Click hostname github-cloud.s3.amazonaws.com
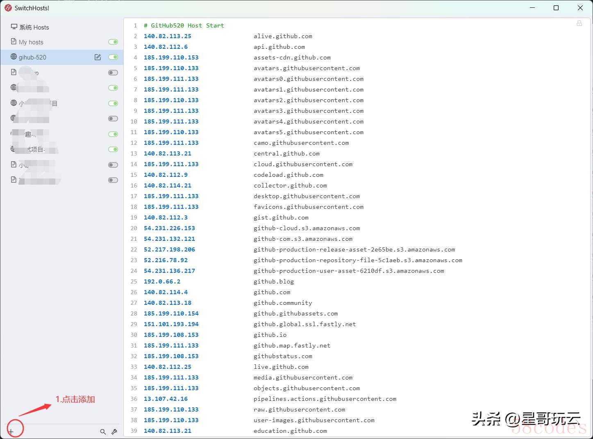 click(x=307, y=228)
